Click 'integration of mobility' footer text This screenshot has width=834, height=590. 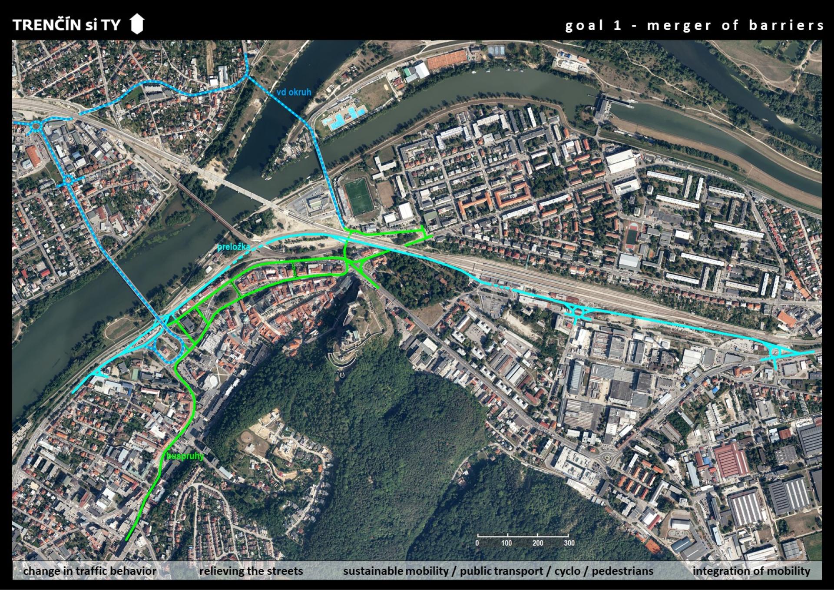pos(751,571)
